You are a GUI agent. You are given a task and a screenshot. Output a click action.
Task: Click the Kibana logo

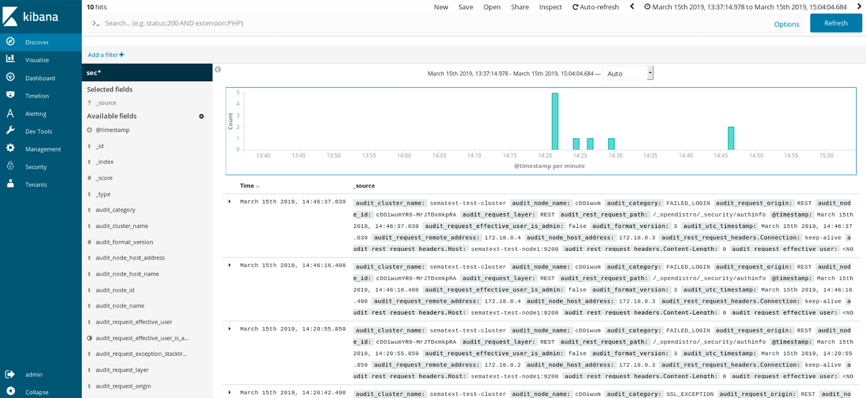pos(30,16)
